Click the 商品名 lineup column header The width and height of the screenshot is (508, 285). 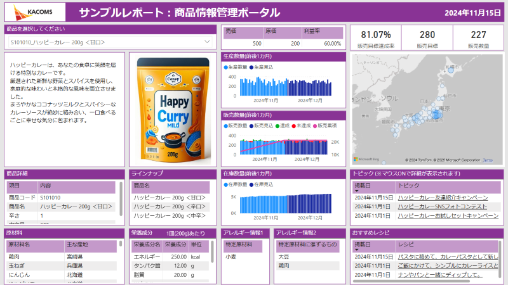coord(171,187)
